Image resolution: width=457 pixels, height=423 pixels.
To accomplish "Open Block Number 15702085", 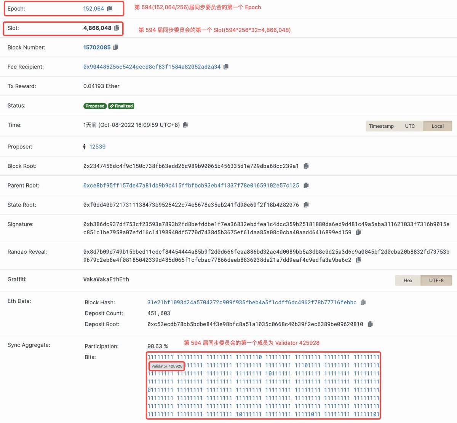I will point(96,47).
